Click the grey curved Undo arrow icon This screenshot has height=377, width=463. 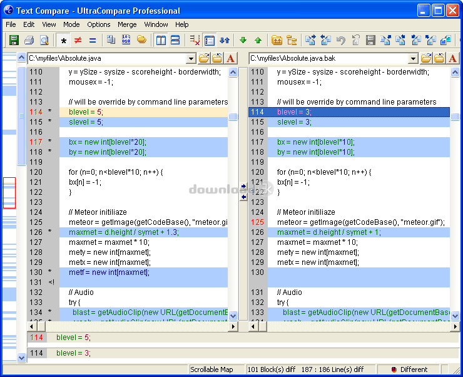pyautogui.click(x=341, y=40)
